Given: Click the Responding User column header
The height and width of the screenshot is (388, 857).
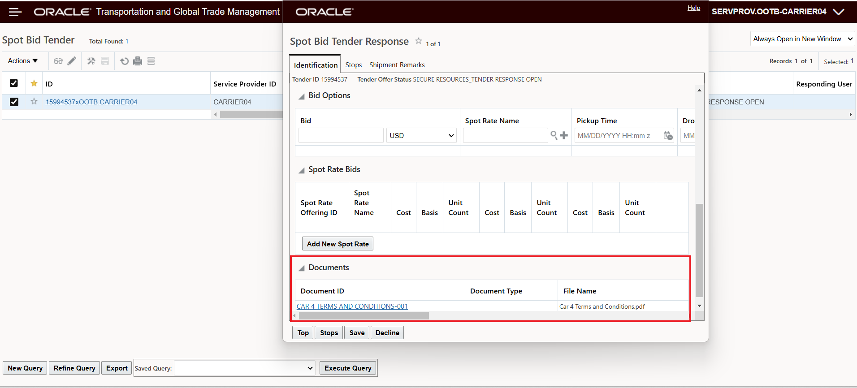Looking at the screenshot, I should 824,84.
